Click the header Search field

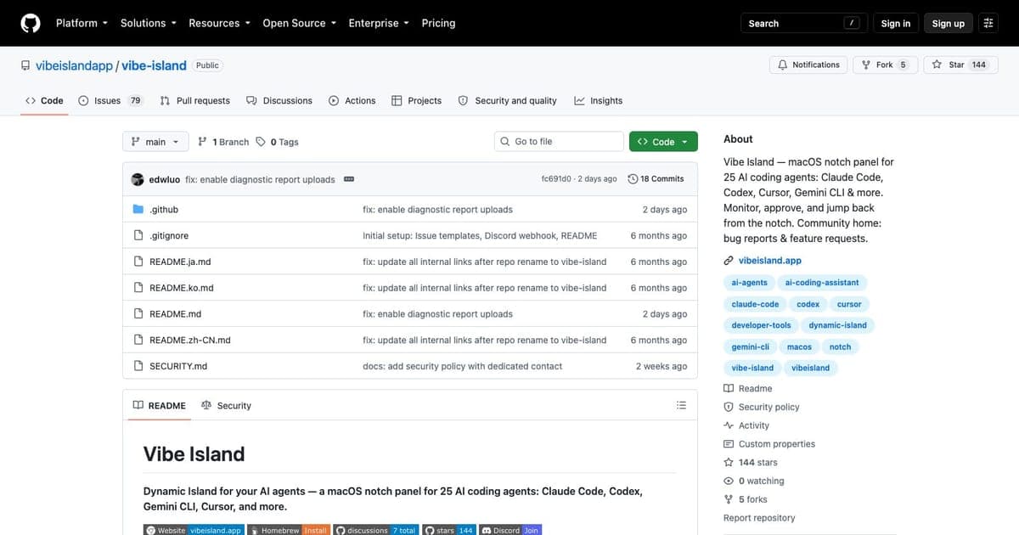point(804,23)
